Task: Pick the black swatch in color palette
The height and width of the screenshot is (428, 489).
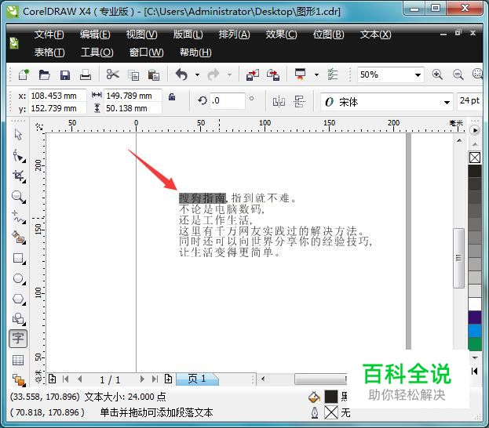Action: pyautogui.click(x=475, y=172)
